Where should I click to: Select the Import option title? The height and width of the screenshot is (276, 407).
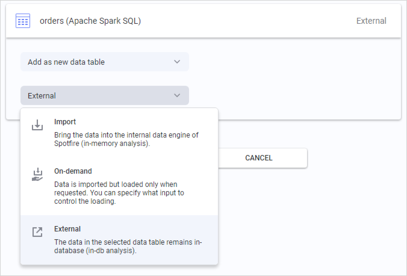point(65,122)
